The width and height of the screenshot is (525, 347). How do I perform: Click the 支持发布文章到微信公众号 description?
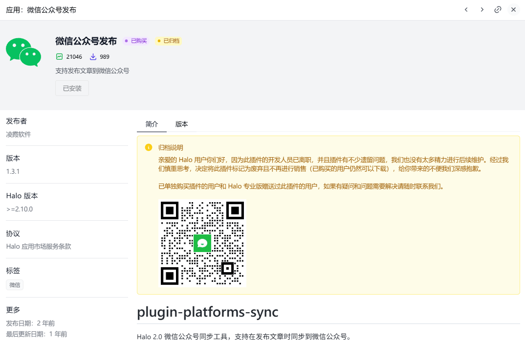92,71
